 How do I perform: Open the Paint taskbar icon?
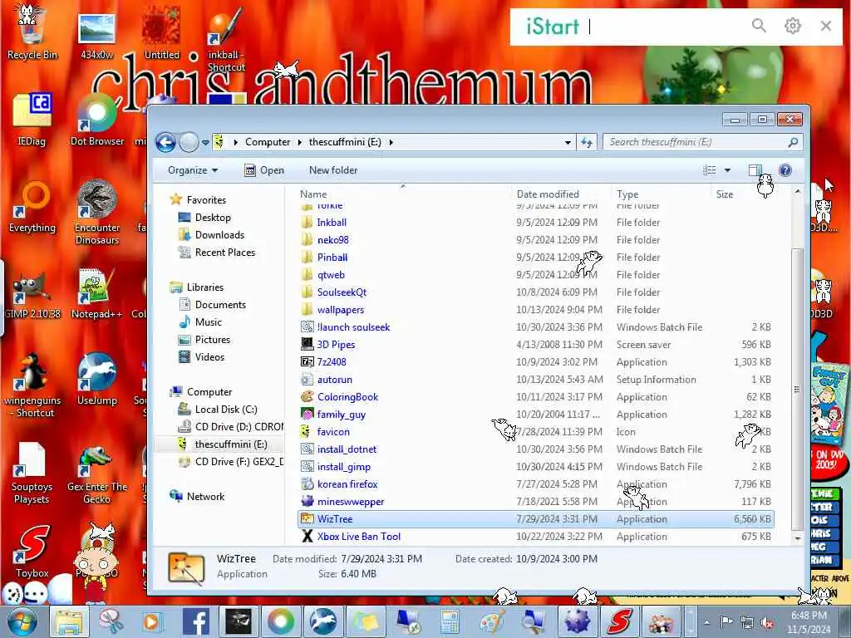pyautogui.click(x=493, y=621)
